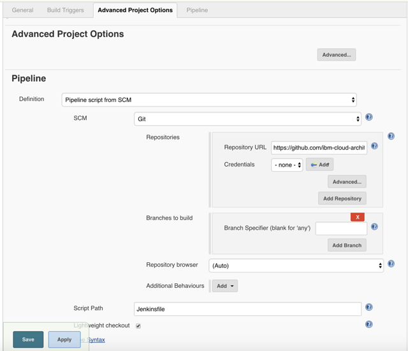Open help for Script Path
This screenshot has height=351, width=408.
(x=368, y=307)
